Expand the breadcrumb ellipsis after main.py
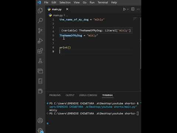This screenshot has height=133, width=177. [67, 16]
